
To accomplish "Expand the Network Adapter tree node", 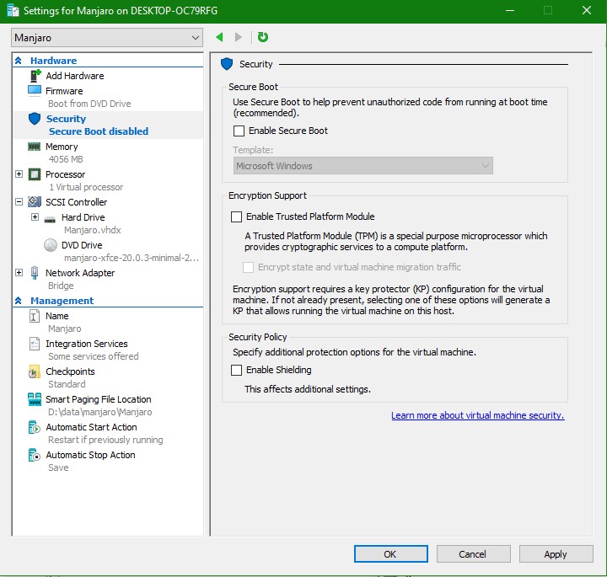I will [19, 273].
